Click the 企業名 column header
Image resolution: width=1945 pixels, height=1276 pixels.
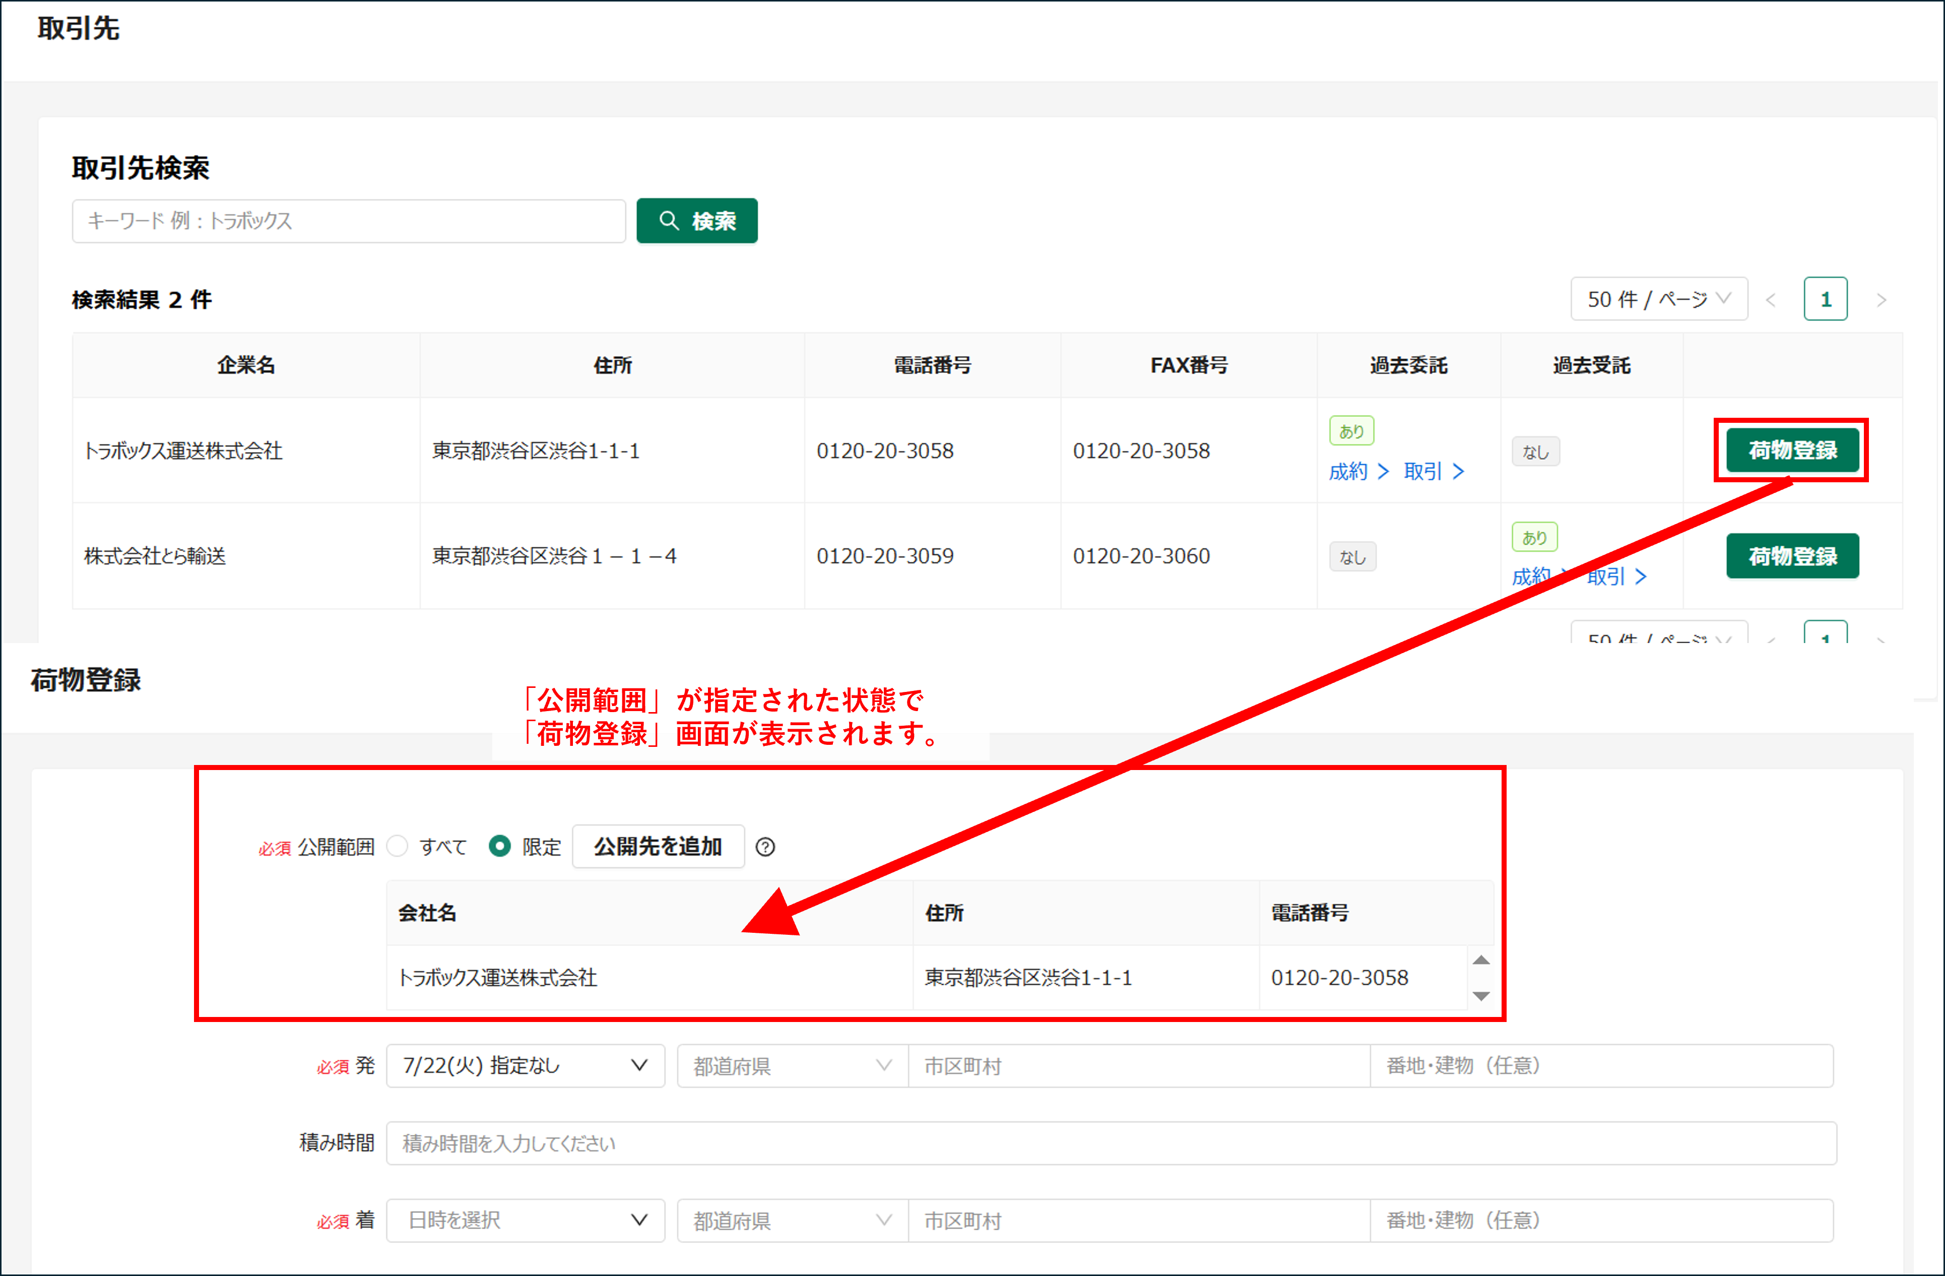coord(246,365)
